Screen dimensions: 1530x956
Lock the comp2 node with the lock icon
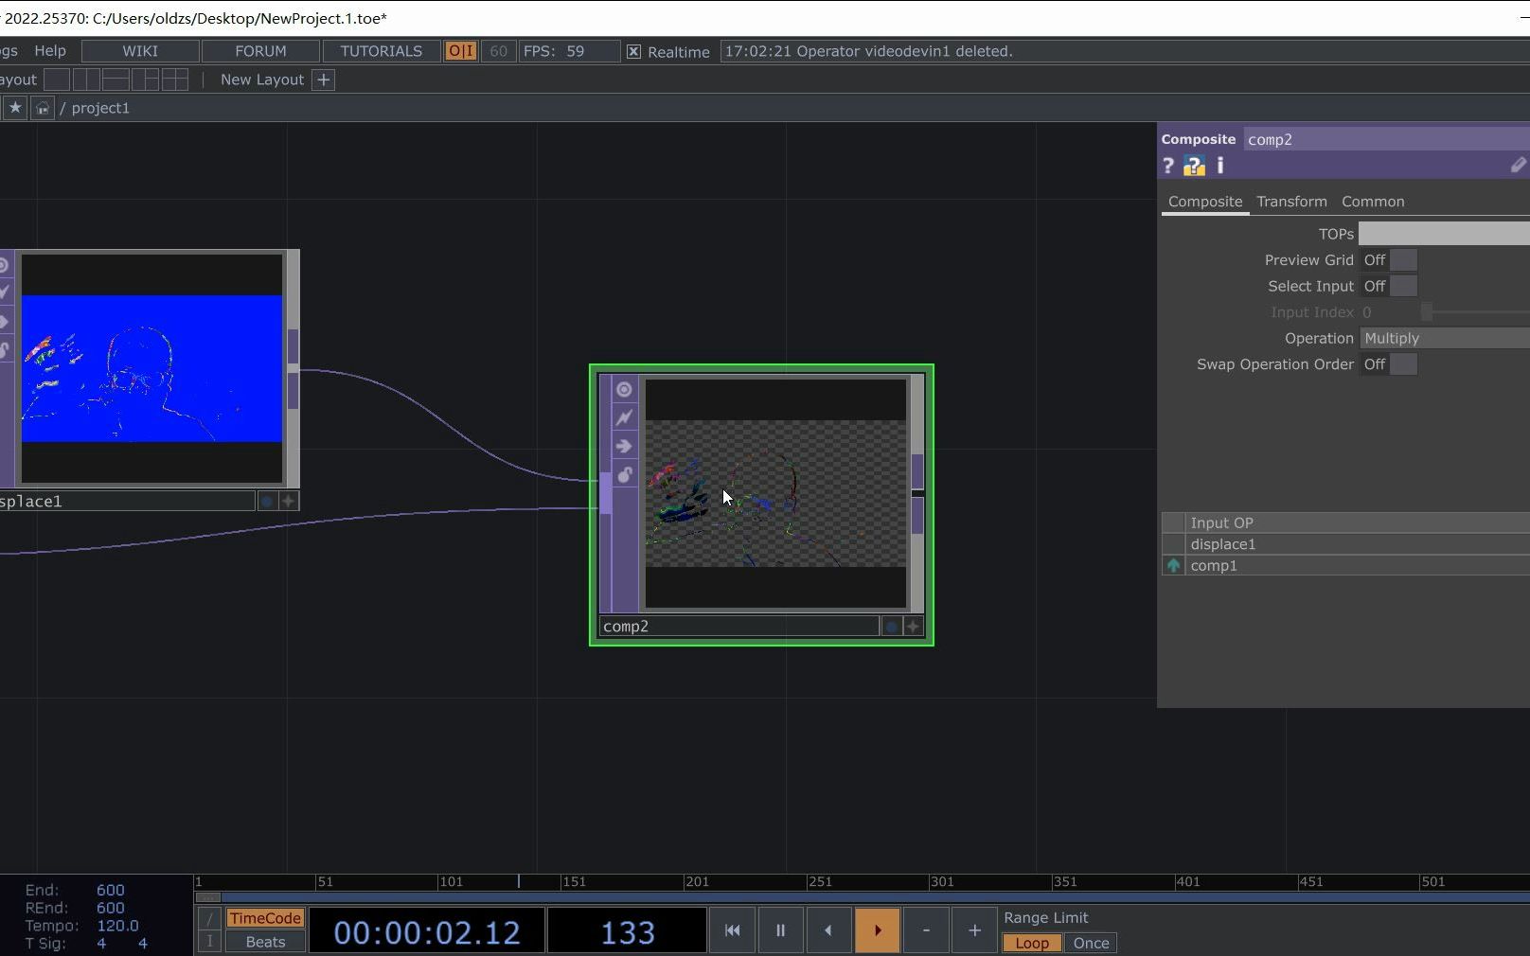click(x=623, y=475)
